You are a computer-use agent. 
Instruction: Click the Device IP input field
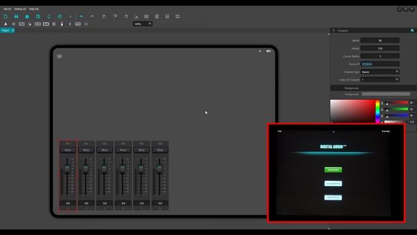pos(380,64)
